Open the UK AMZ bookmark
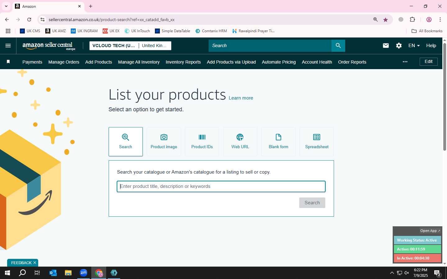This screenshot has width=447, height=279. [x=56, y=31]
